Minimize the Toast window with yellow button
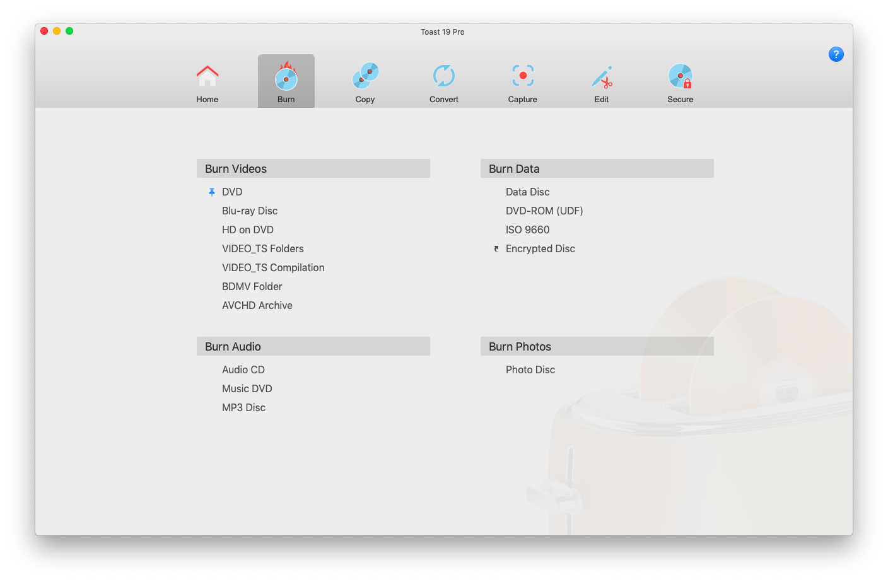Image resolution: width=888 pixels, height=582 pixels. [x=57, y=31]
